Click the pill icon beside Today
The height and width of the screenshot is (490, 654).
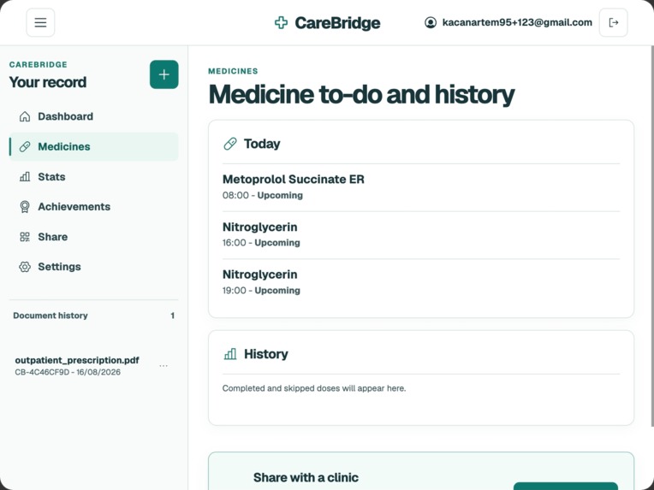(230, 144)
